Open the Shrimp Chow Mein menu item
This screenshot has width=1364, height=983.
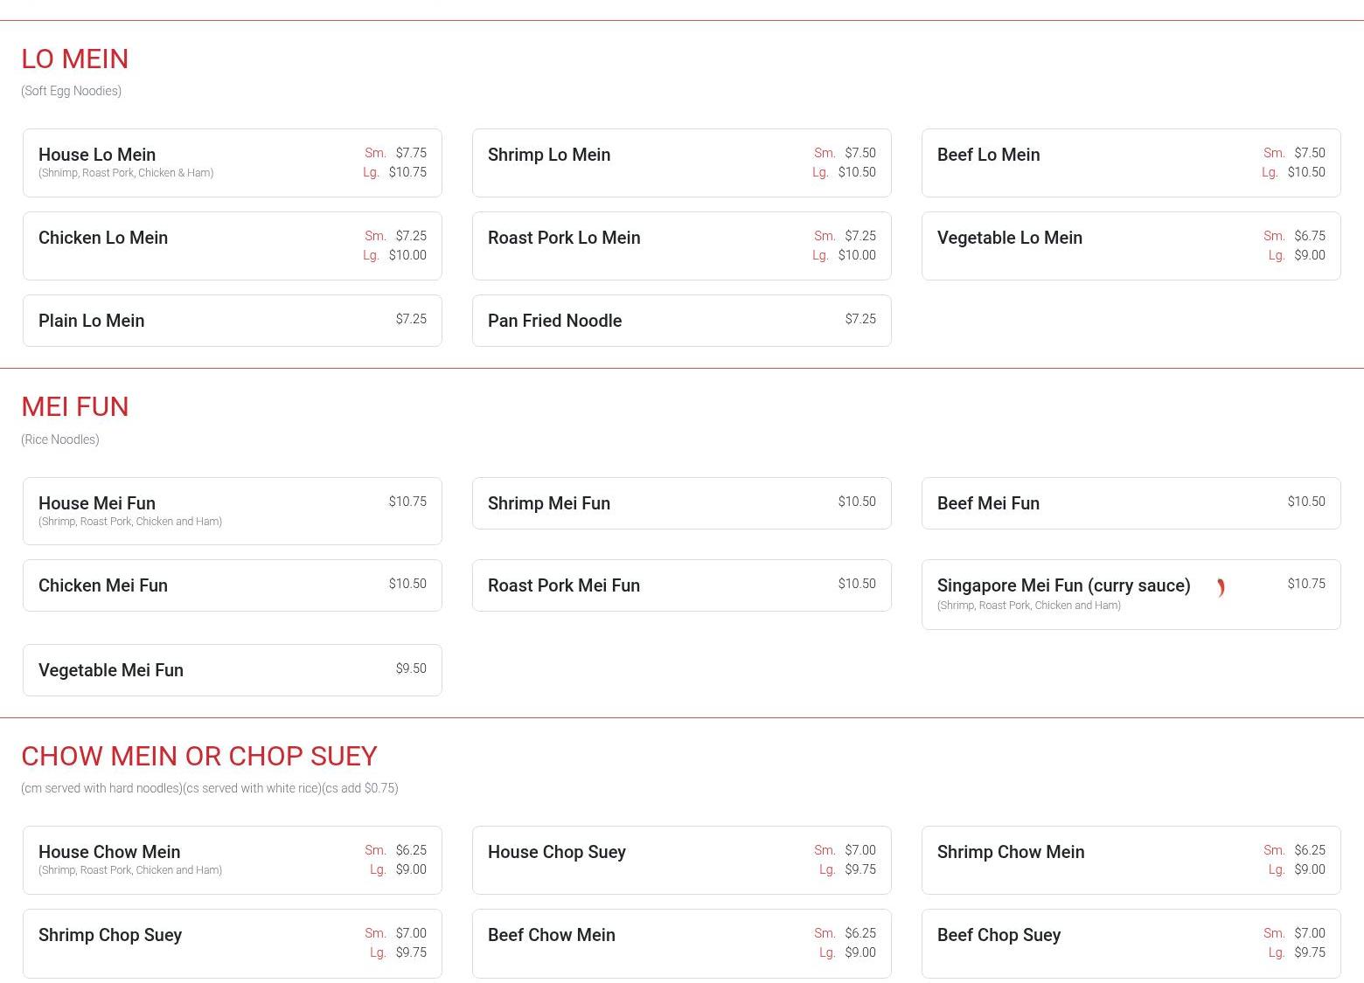click(x=1131, y=861)
